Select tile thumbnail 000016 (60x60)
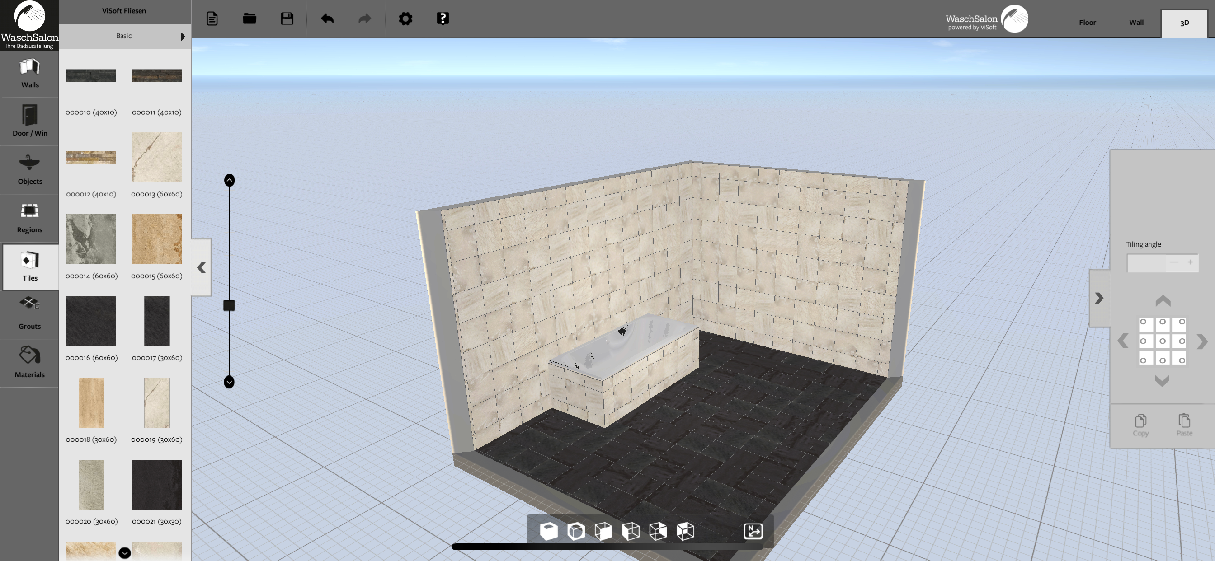 [x=91, y=321]
